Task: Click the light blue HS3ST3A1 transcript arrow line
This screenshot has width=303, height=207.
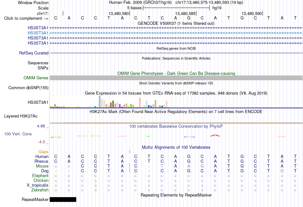Action: 176,33
